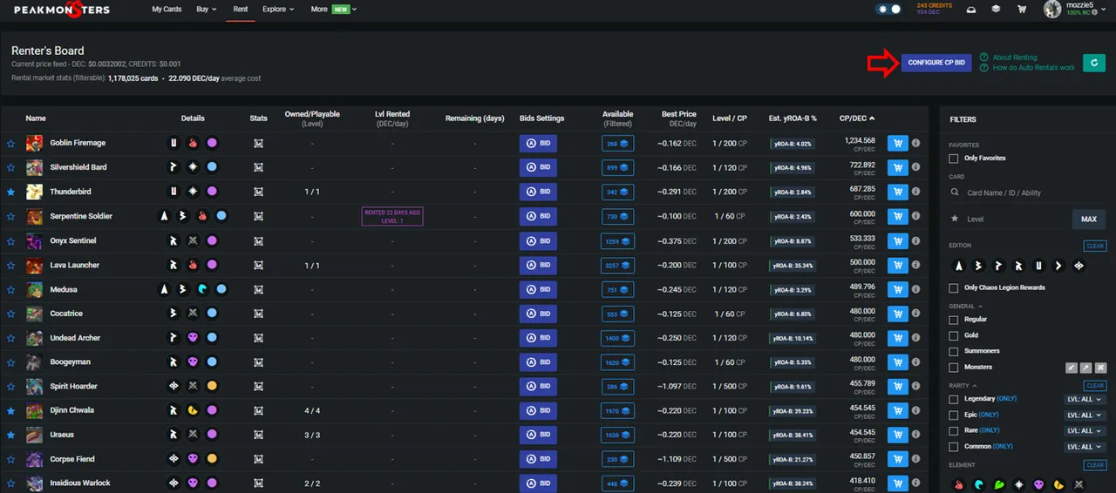1116x493 pixels.
Task: Open About Renting help link
Action: (1015, 57)
